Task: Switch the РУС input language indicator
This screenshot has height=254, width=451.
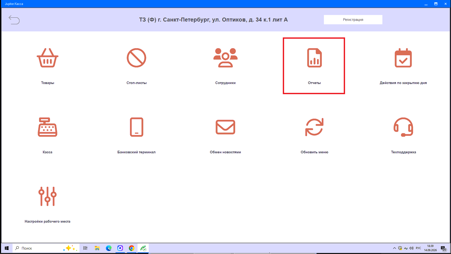Action: point(418,248)
